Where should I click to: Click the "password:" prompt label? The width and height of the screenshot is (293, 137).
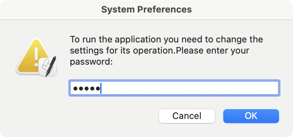click(x=91, y=62)
